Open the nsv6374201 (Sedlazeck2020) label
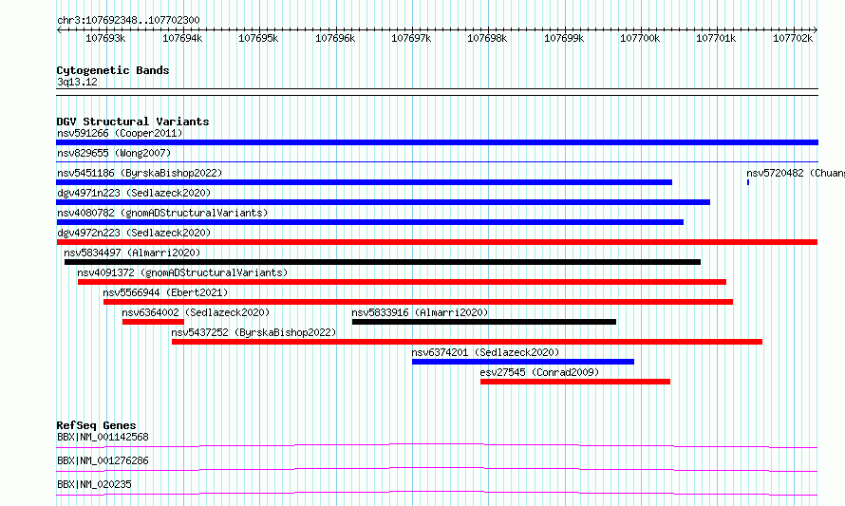 coord(485,352)
